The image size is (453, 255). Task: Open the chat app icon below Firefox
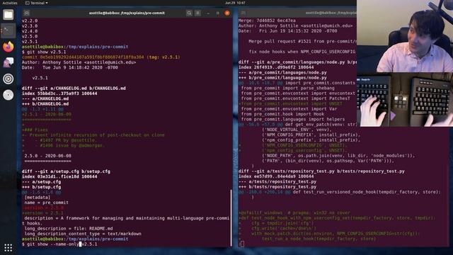click(8, 62)
